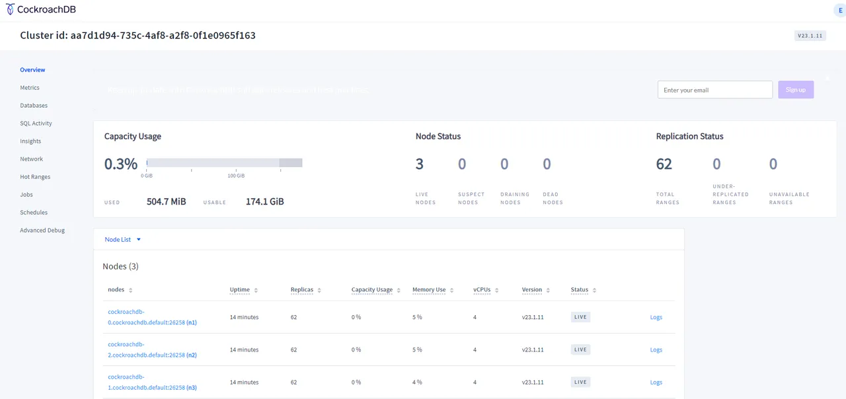Screen dimensions: 846x399
Task: Click the live nodes count 3
Action: (x=419, y=164)
